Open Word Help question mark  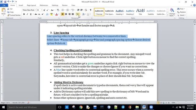tap(194, 5)
